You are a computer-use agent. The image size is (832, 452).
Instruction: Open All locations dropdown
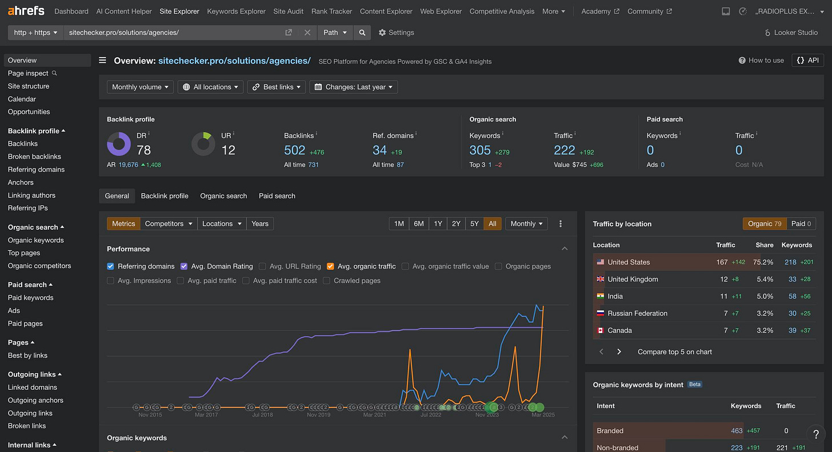click(210, 87)
